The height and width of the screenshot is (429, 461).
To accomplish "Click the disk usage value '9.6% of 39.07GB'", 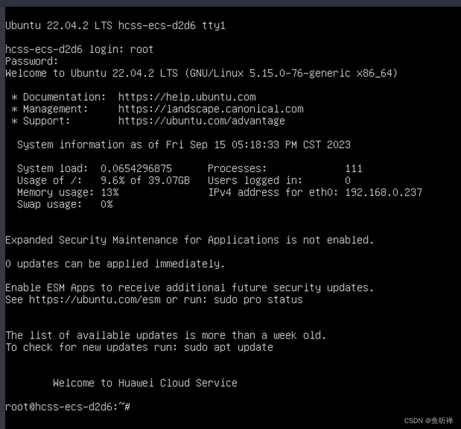I will coord(145,181).
